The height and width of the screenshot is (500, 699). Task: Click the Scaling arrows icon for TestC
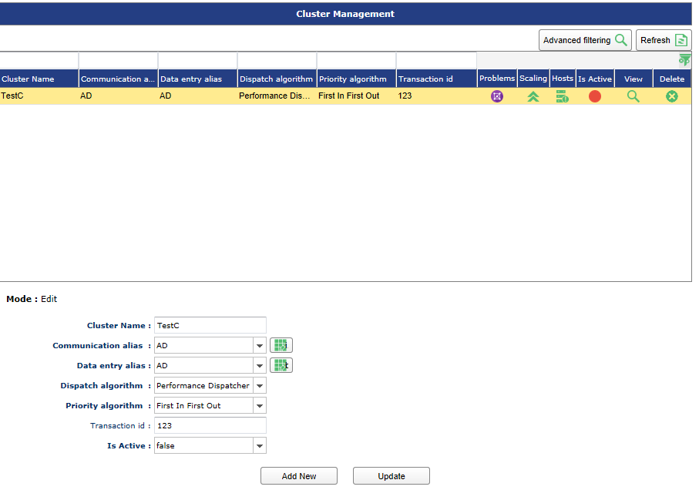[x=533, y=96]
